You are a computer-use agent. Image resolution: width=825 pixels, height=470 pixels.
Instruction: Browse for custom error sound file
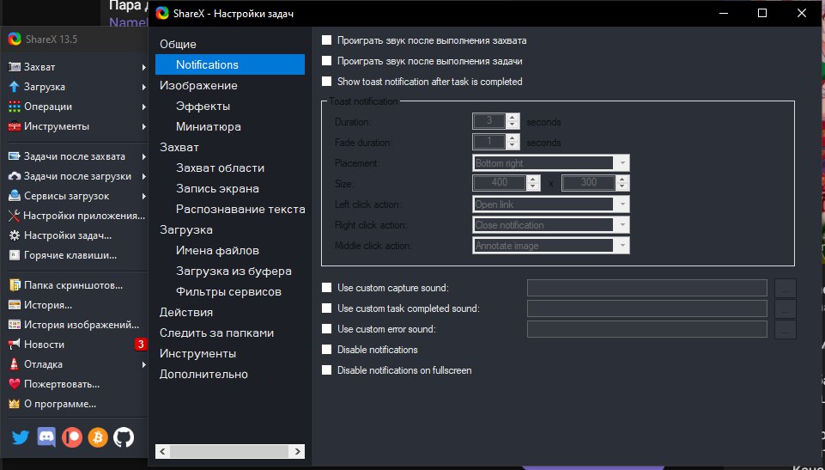[785, 329]
